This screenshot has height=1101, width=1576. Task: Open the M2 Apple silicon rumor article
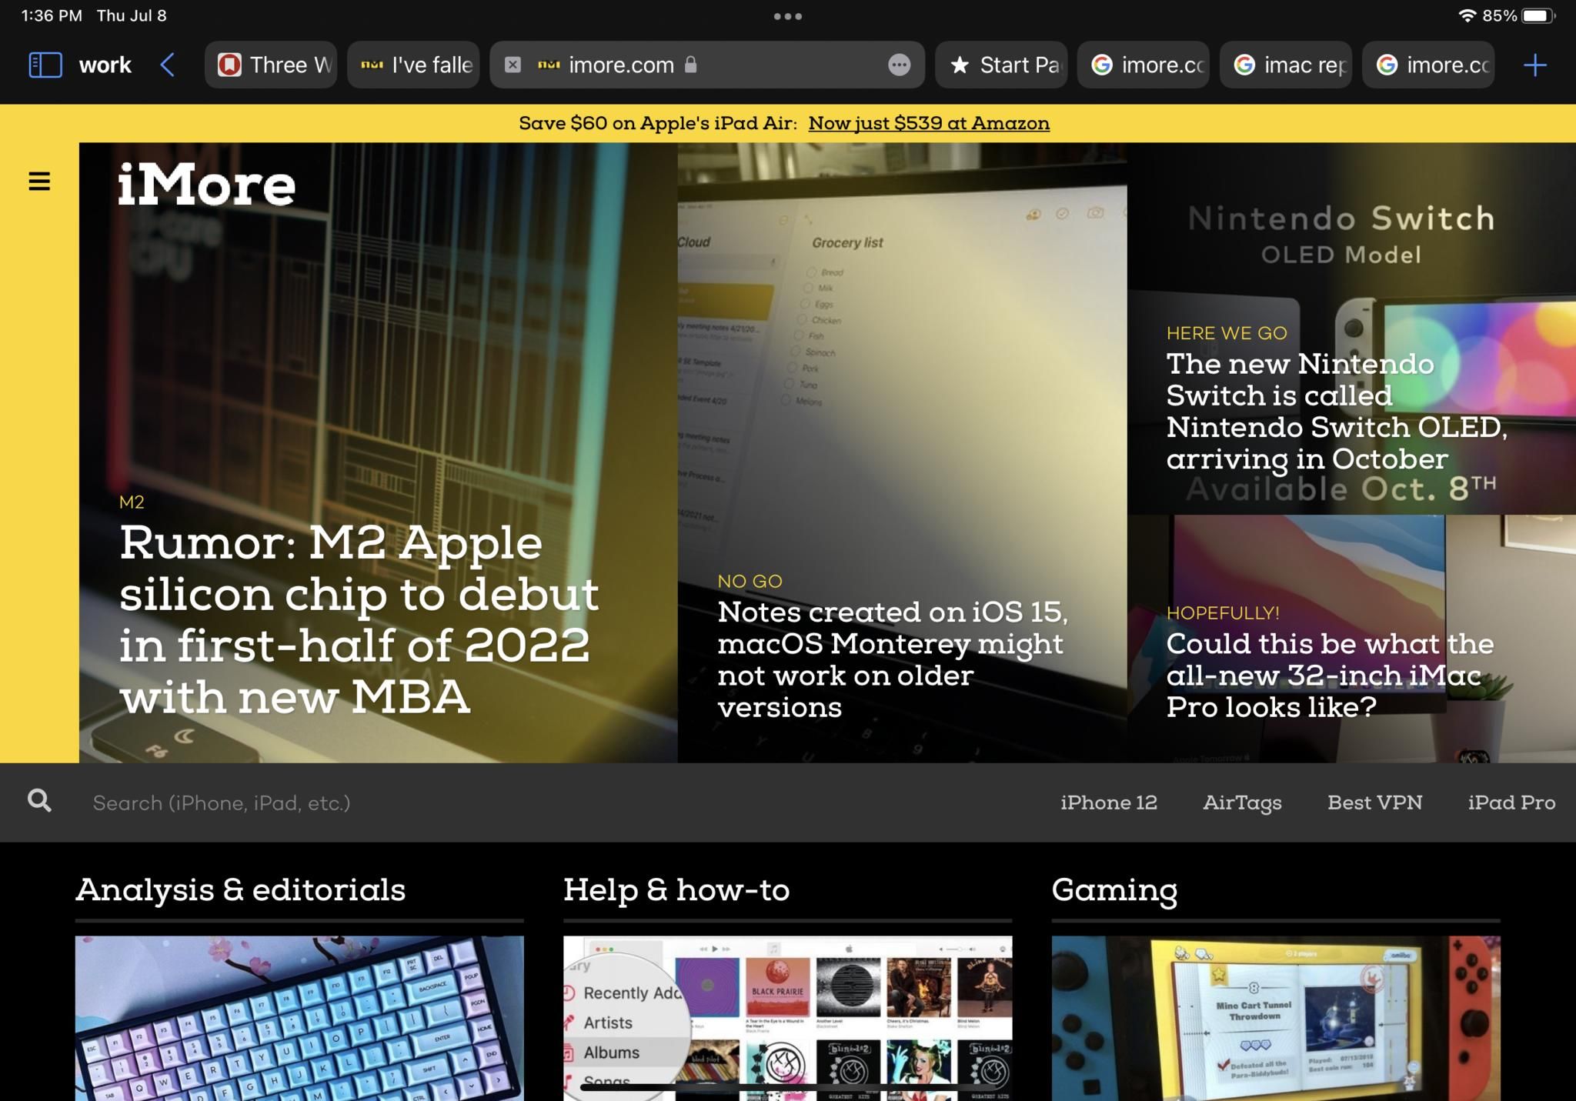pyautogui.click(x=358, y=619)
